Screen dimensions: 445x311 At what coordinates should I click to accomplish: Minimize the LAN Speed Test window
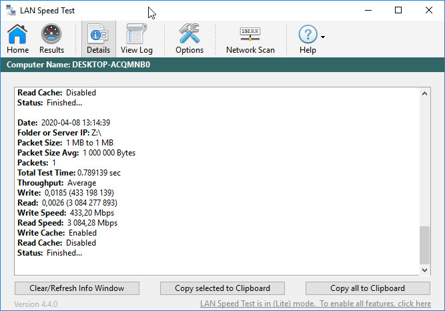pyautogui.click(x=368, y=10)
